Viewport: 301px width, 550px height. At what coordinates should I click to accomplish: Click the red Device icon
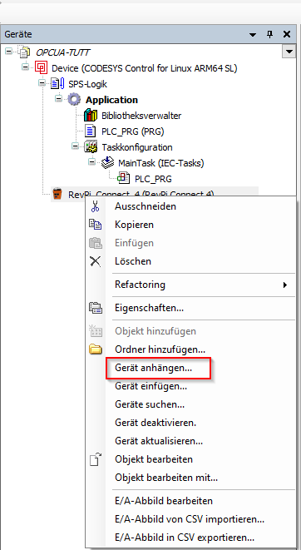pyautogui.click(x=41, y=67)
